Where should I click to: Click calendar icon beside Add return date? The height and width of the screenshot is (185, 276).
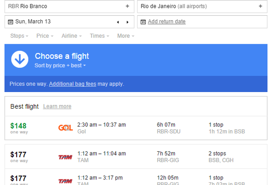pyautogui.click(x=143, y=22)
